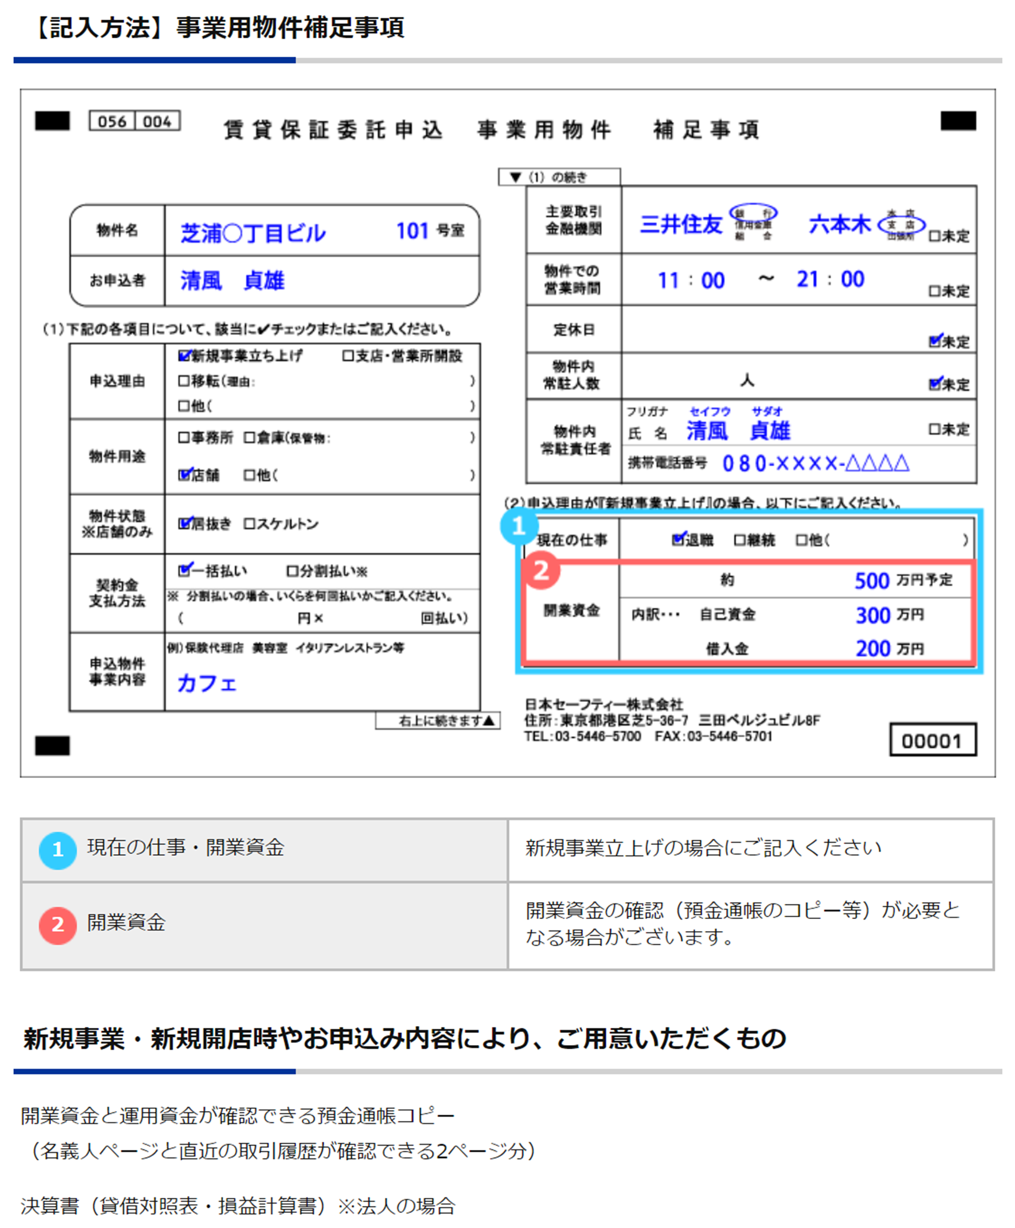1015x1228 pixels.
Task: Click the 開業資金の確認（預金通帳のコピー等） explanation
Action: click(743, 924)
